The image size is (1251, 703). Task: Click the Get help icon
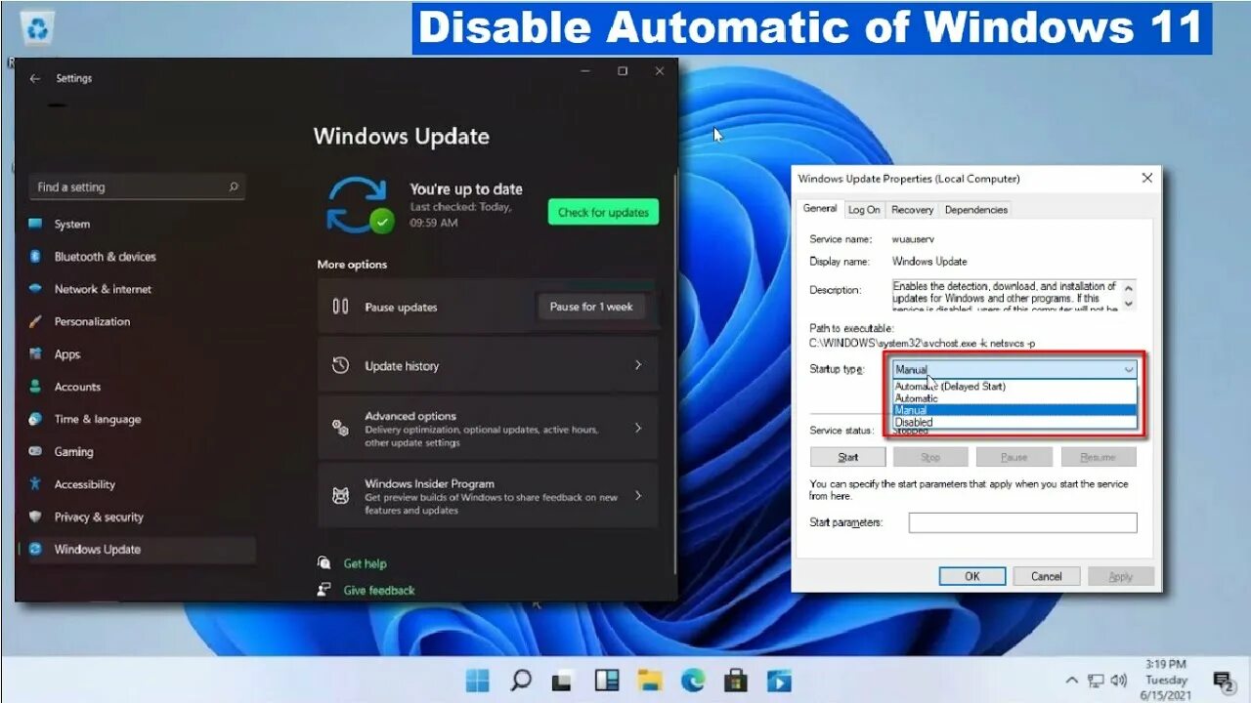pyautogui.click(x=324, y=563)
